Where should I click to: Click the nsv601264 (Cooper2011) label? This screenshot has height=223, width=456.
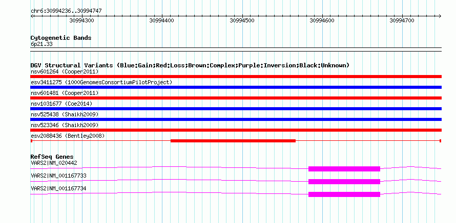pyautogui.click(x=65, y=71)
